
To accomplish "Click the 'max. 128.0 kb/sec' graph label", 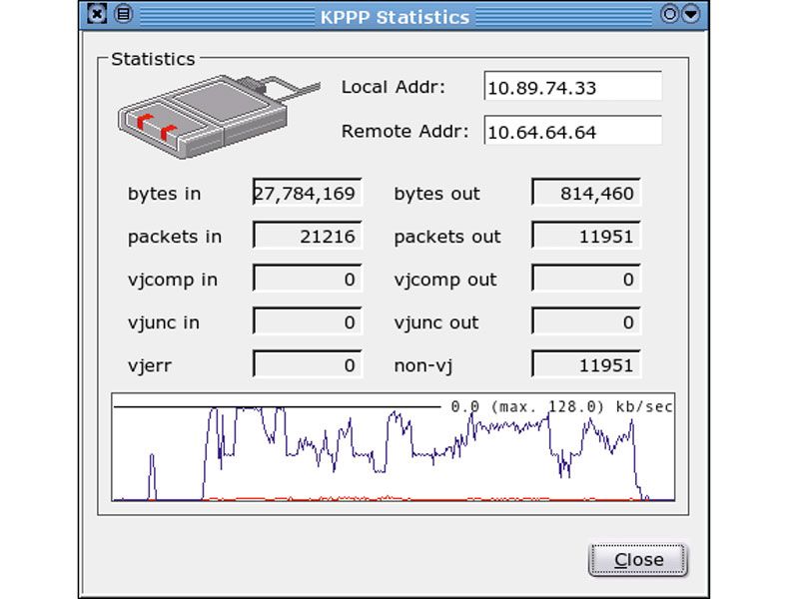I will click(x=561, y=407).
